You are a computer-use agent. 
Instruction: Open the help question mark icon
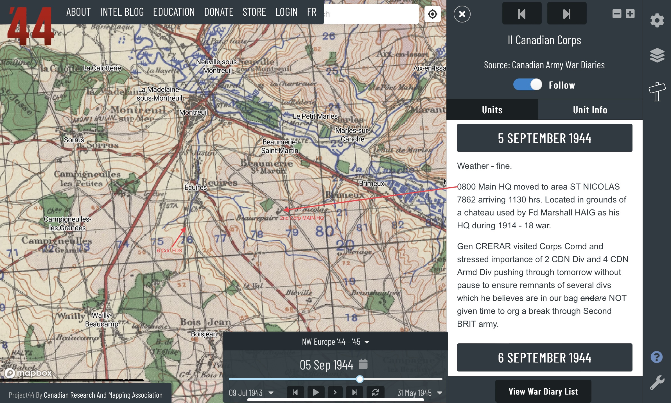pyautogui.click(x=656, y=357)
